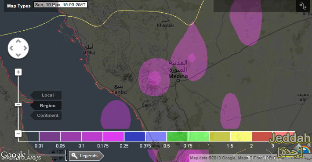Open the Legends panel
Screen dimensions: 312x162
click(x=87, y=156)
